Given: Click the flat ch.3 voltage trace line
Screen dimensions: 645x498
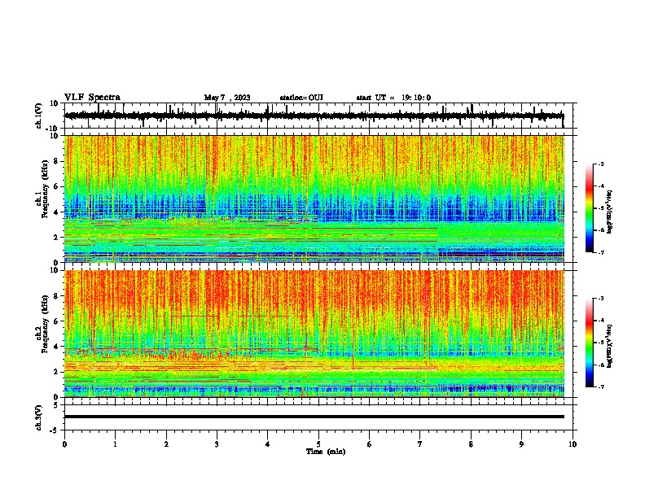Looking at the screenshot, I should [x=314, y=417].
